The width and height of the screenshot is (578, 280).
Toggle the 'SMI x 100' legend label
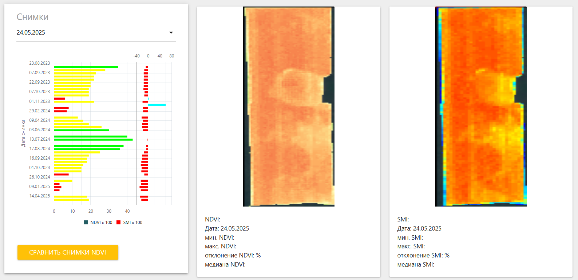point(133,223)
